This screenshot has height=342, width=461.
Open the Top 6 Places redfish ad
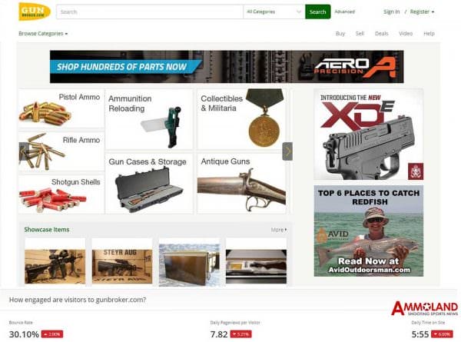(368, 231)
